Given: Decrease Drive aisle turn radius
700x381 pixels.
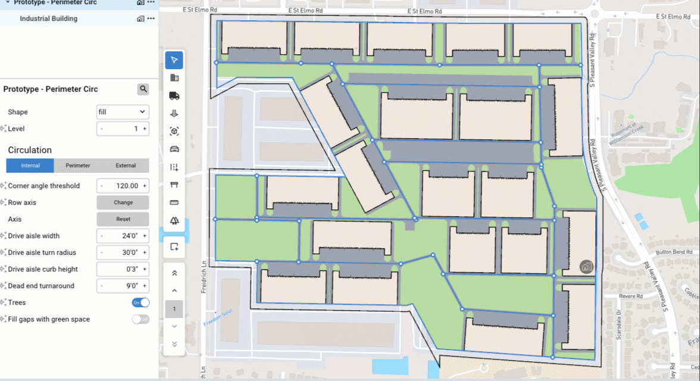Looking at the screenshot, I should (102, 252).
